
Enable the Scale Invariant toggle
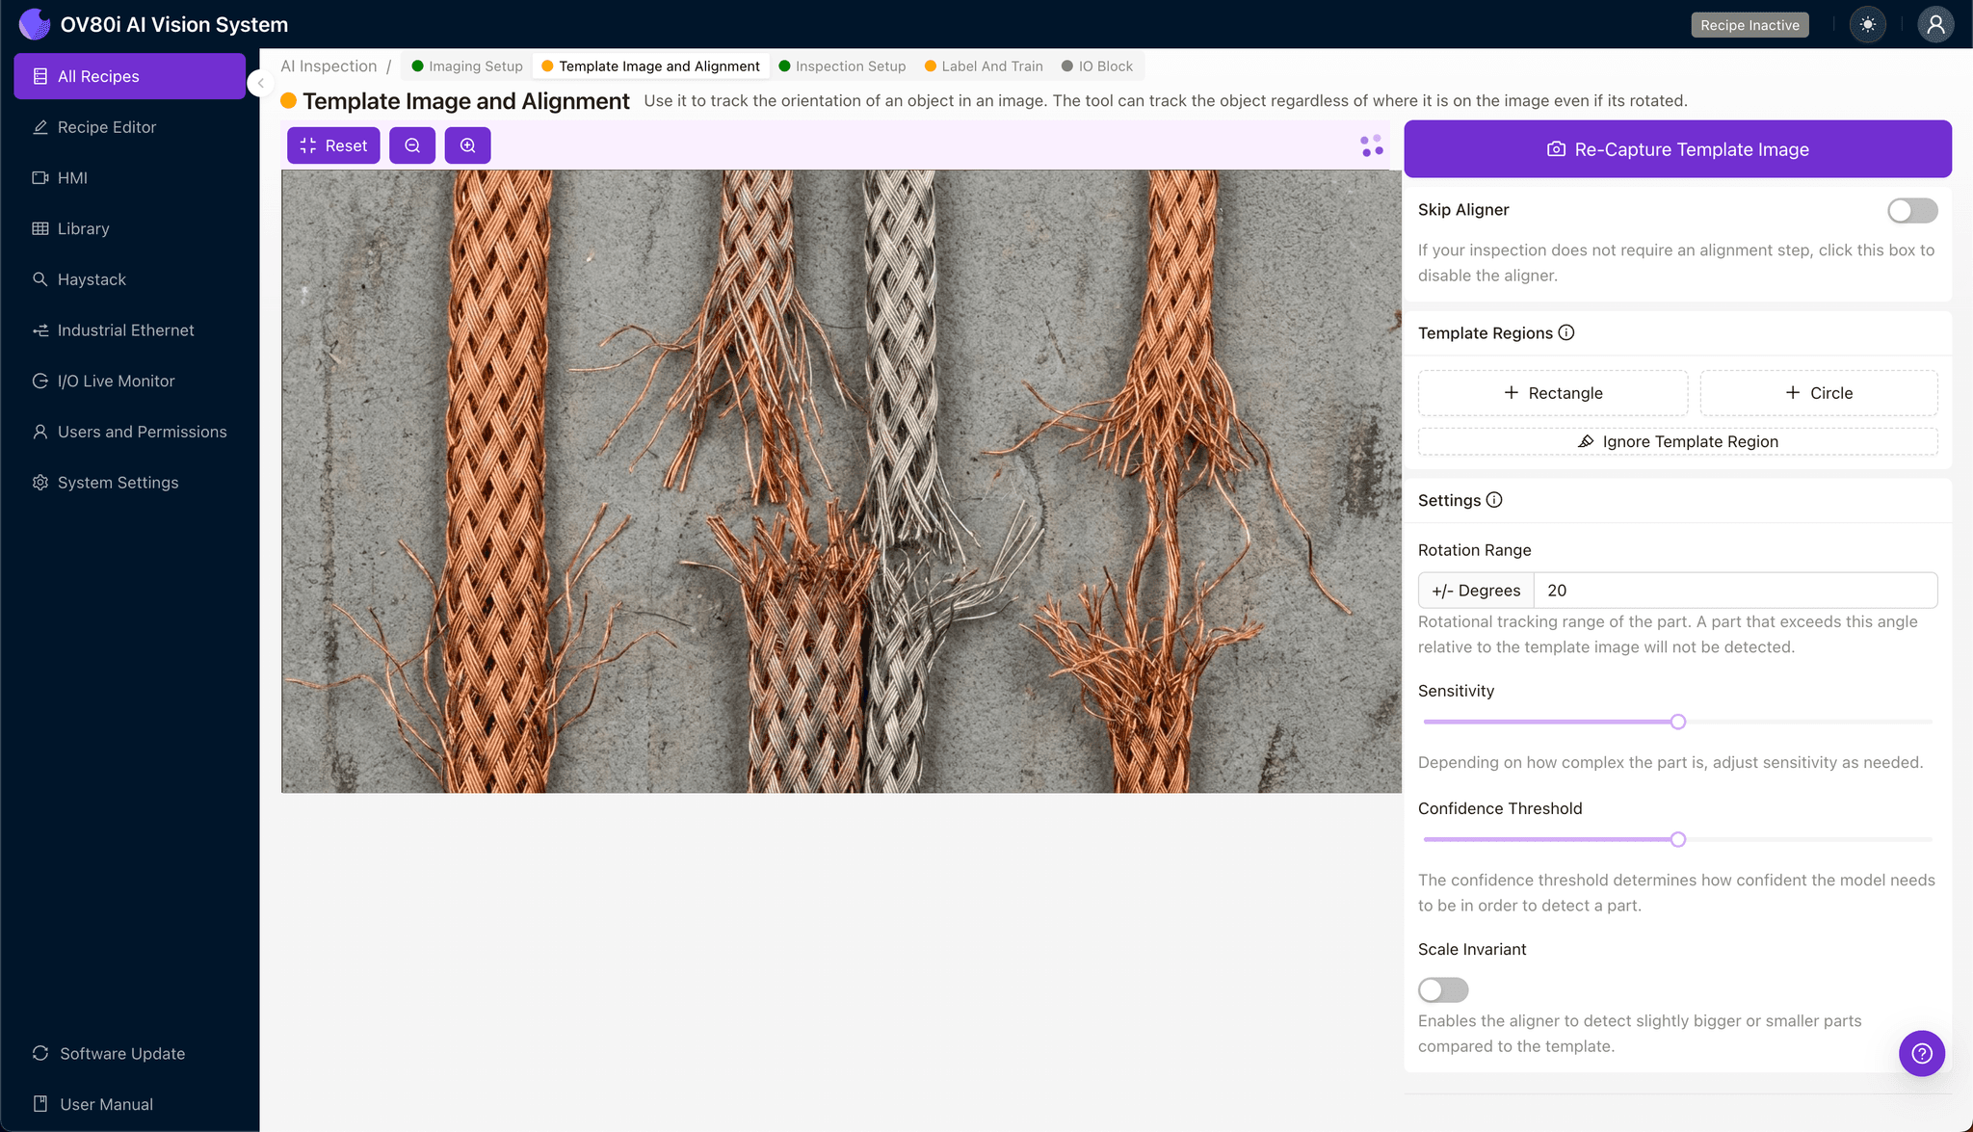[x=1443, y=989]
